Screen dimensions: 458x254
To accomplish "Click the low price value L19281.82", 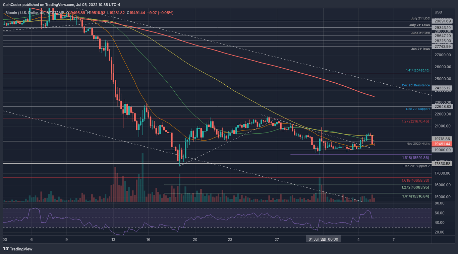I will (116, 13).
